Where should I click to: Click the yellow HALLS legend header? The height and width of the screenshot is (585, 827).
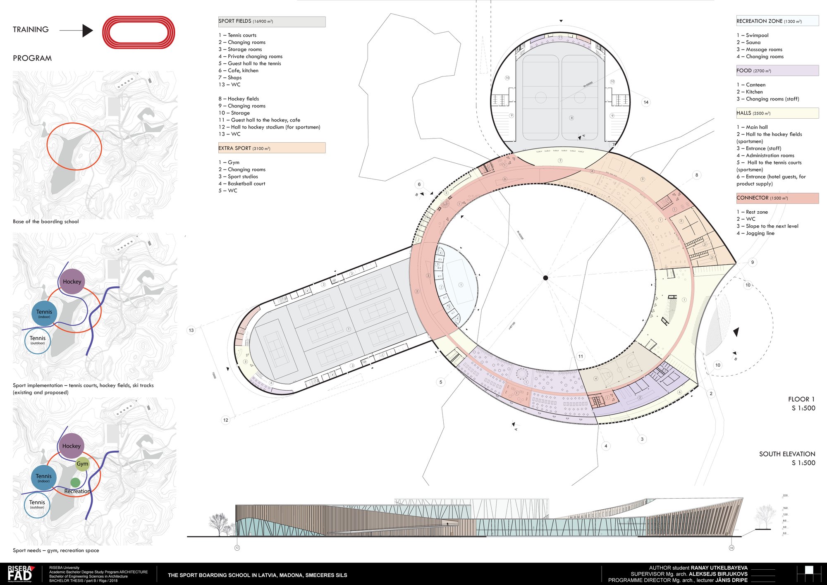coord(777,113)
